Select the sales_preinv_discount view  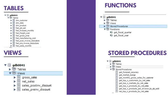pos(36,89)
